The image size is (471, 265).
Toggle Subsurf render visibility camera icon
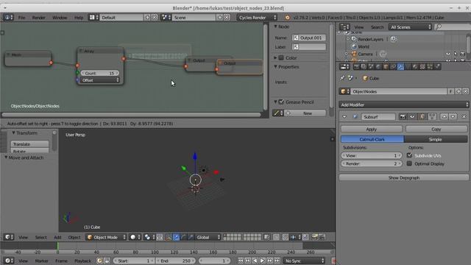403,116
